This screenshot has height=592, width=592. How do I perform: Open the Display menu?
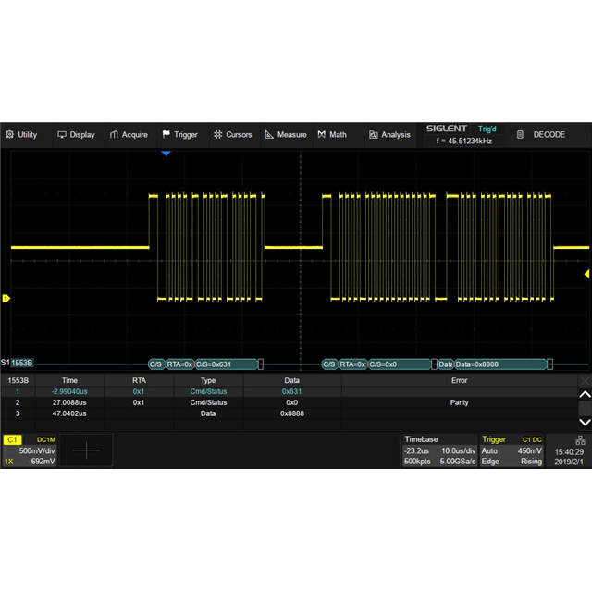point(76,134)
